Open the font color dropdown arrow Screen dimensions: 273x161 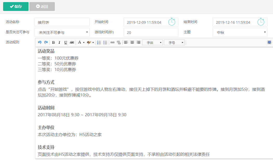point(84,43)
